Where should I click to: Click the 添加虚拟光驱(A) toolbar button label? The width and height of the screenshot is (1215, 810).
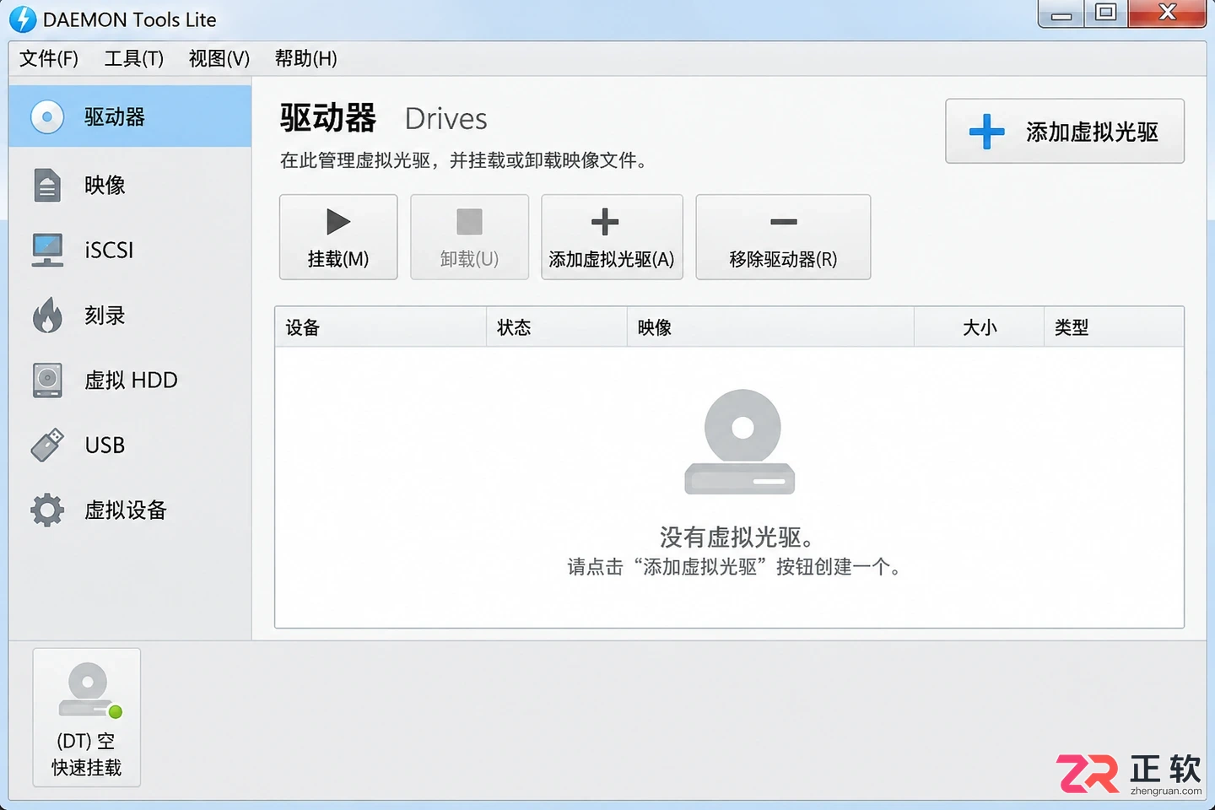612,259
